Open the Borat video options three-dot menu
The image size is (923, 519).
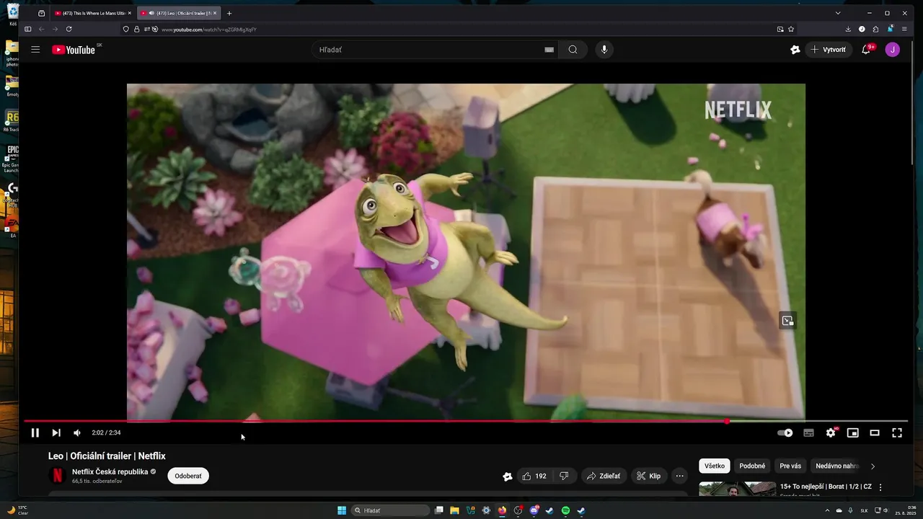coord(880,487)
